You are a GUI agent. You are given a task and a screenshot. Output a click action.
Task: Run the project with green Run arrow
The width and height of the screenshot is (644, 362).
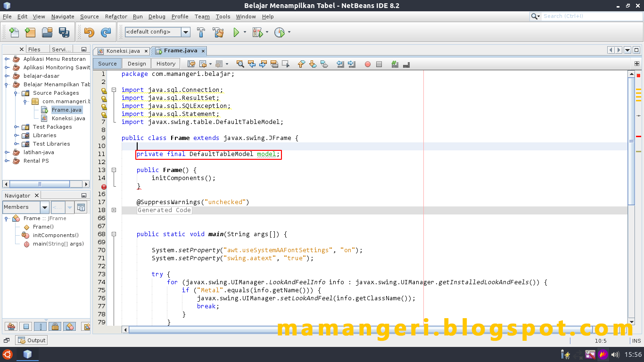click(x=237, y=32)
